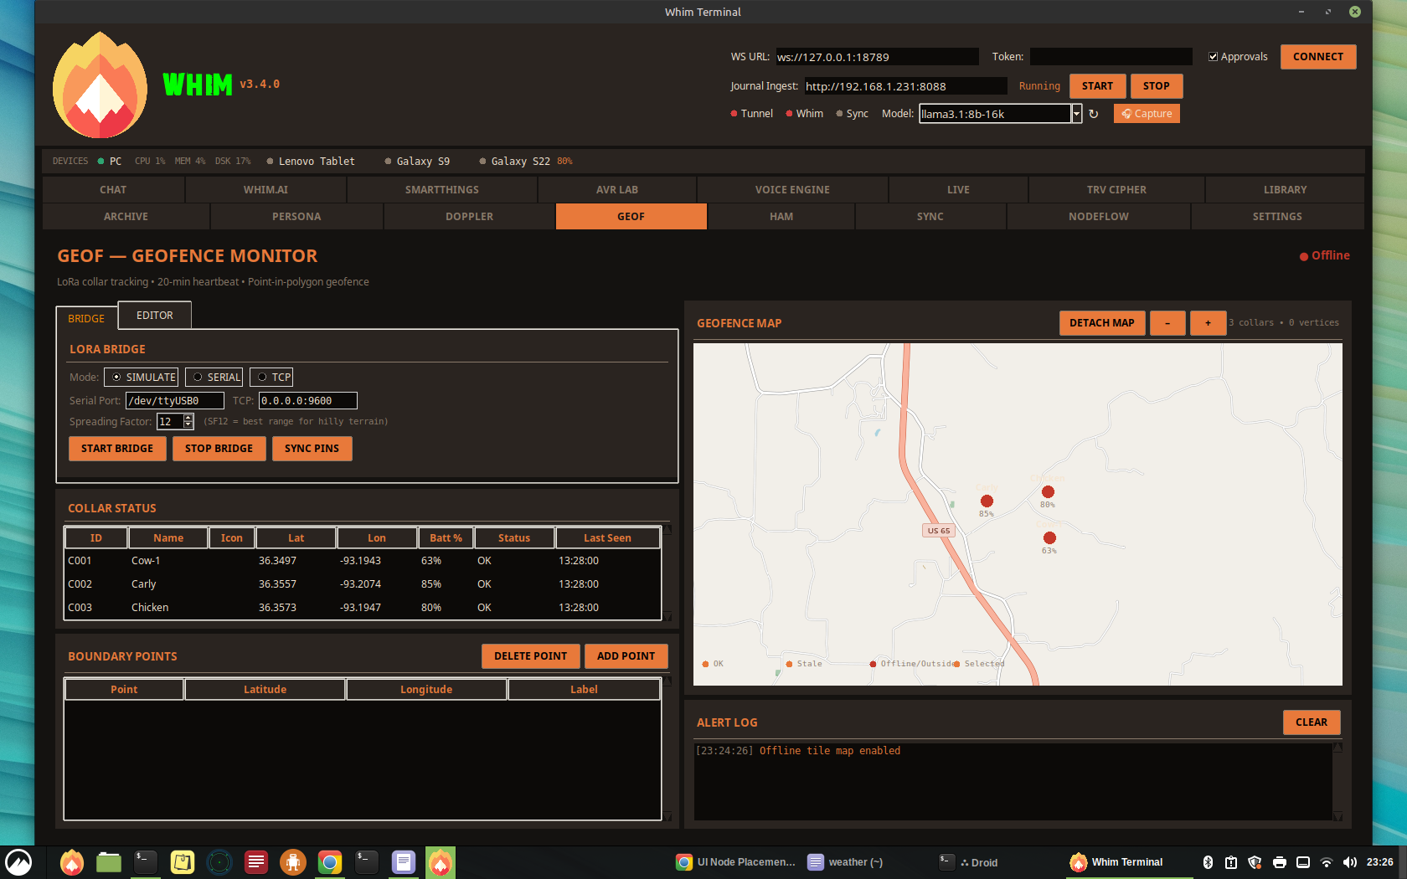Select the collar marker at 85% on map
Viewport: 1407px width, 879px height.
[x=987, y=501]
